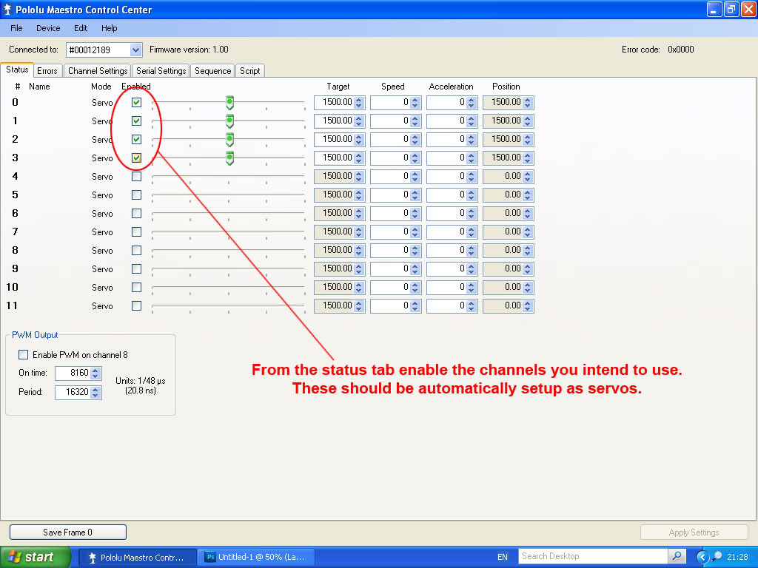The height and width of the screenshot is (568, 758).
Task: Enable channel 4 with its checkbox
Action: (137, 176)
